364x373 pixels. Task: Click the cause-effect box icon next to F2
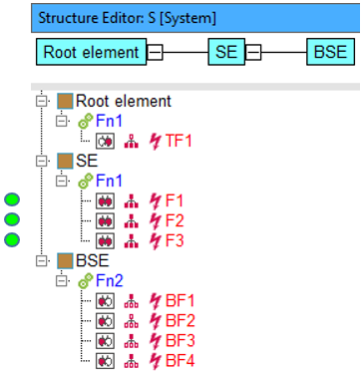(106, 221)
